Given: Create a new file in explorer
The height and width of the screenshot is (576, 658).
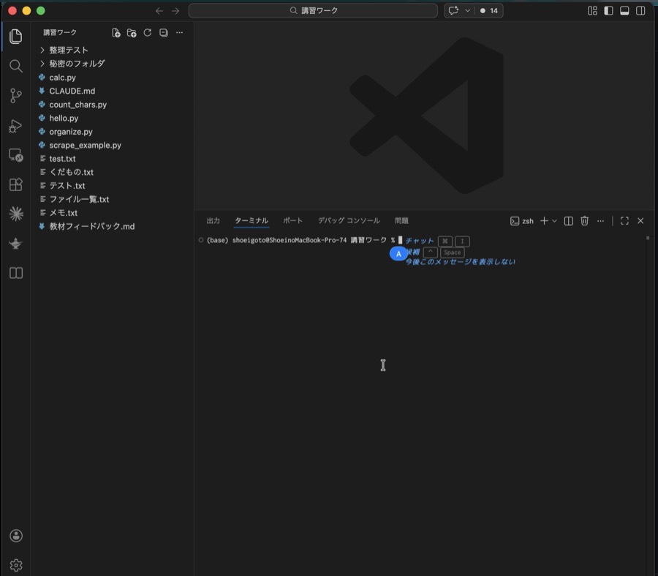Looking at the screenshot, I should pyautogui.click(x=116, y=33).
